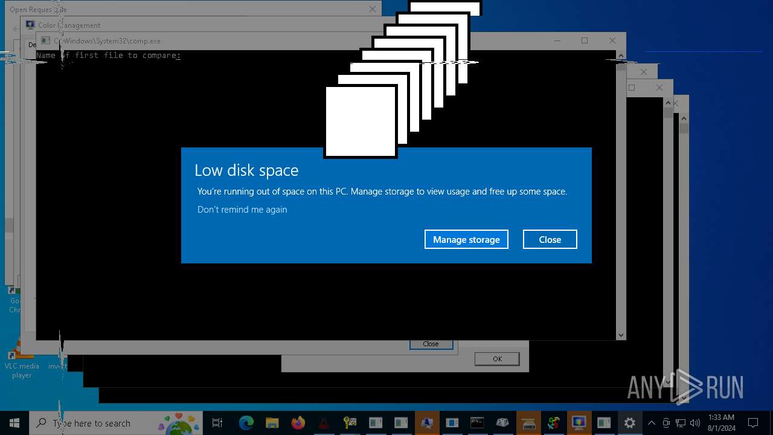Switch to Color Management taskbar icon
The width and height of the screenshot is (773, 435).
(579, 423)
